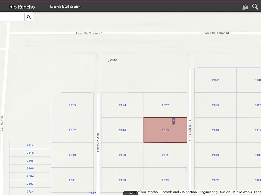Screen dimensions: 261x195
Task: Click the magnifier button beside the search box
Action: coord(29,17)
